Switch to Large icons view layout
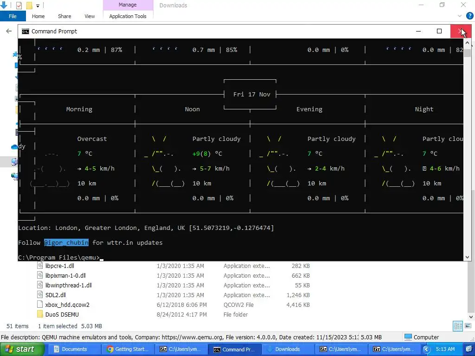 pos(468,326)
